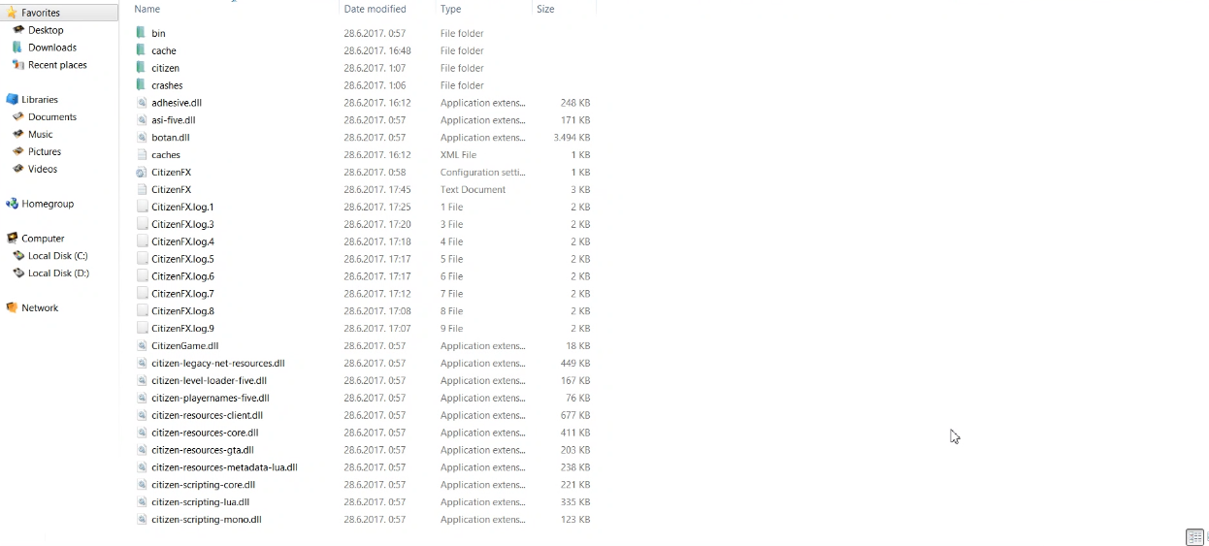Select the bin folder icon
The width and height of the screenshot is (1209, 546).
click(142, 33)
